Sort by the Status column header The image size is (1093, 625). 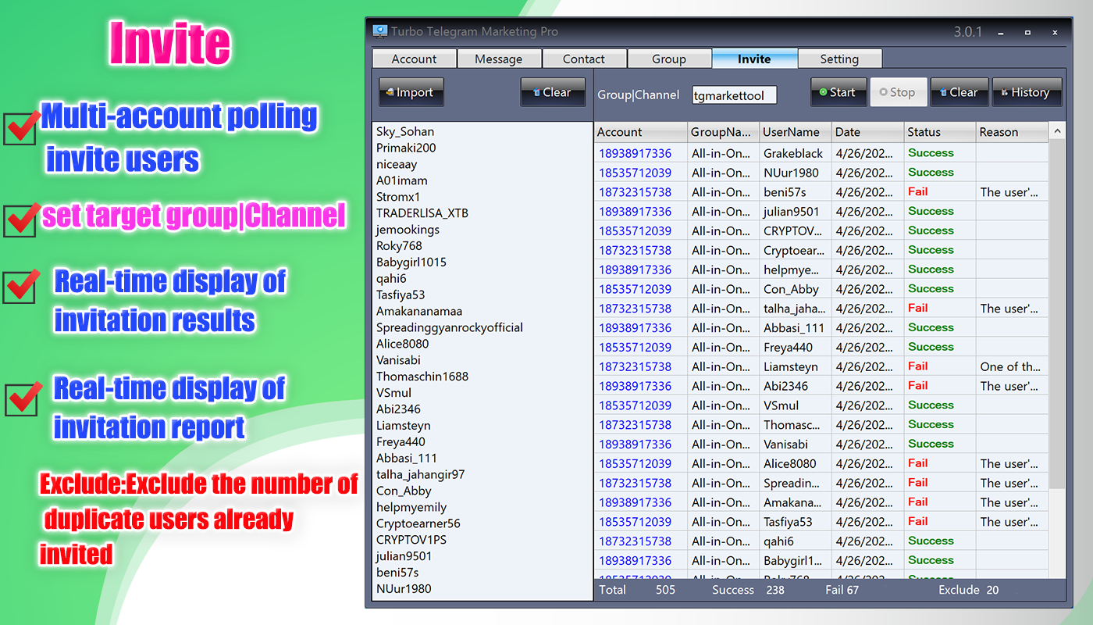(940, 132)
